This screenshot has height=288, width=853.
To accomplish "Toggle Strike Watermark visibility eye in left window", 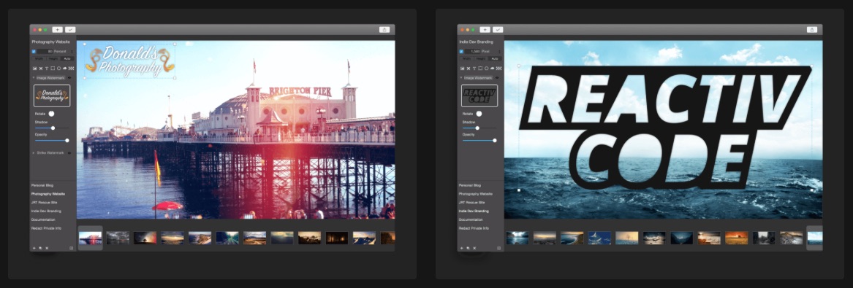I will [x=69, y=153].
